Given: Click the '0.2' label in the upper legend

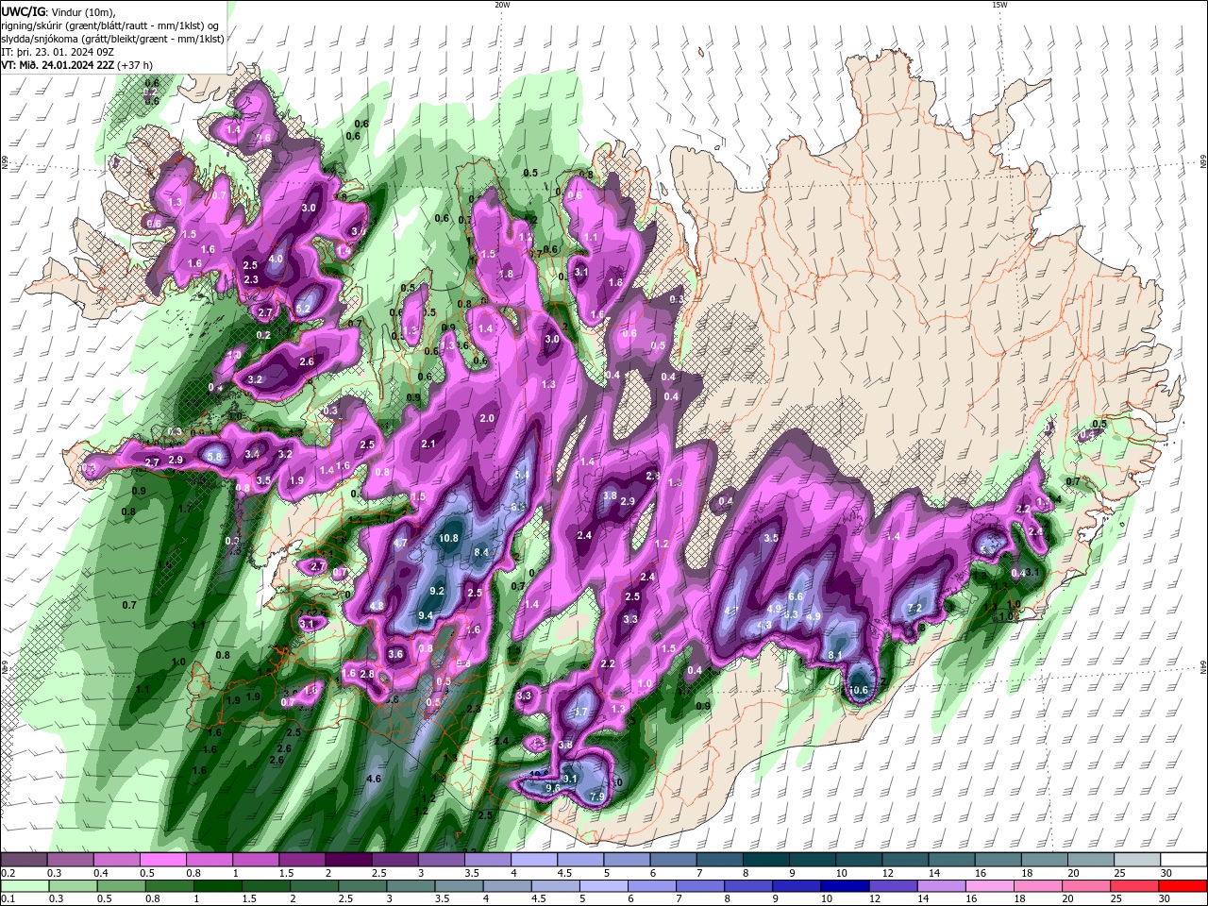Looking at the screenshot, I should click(x=8, y=873).
